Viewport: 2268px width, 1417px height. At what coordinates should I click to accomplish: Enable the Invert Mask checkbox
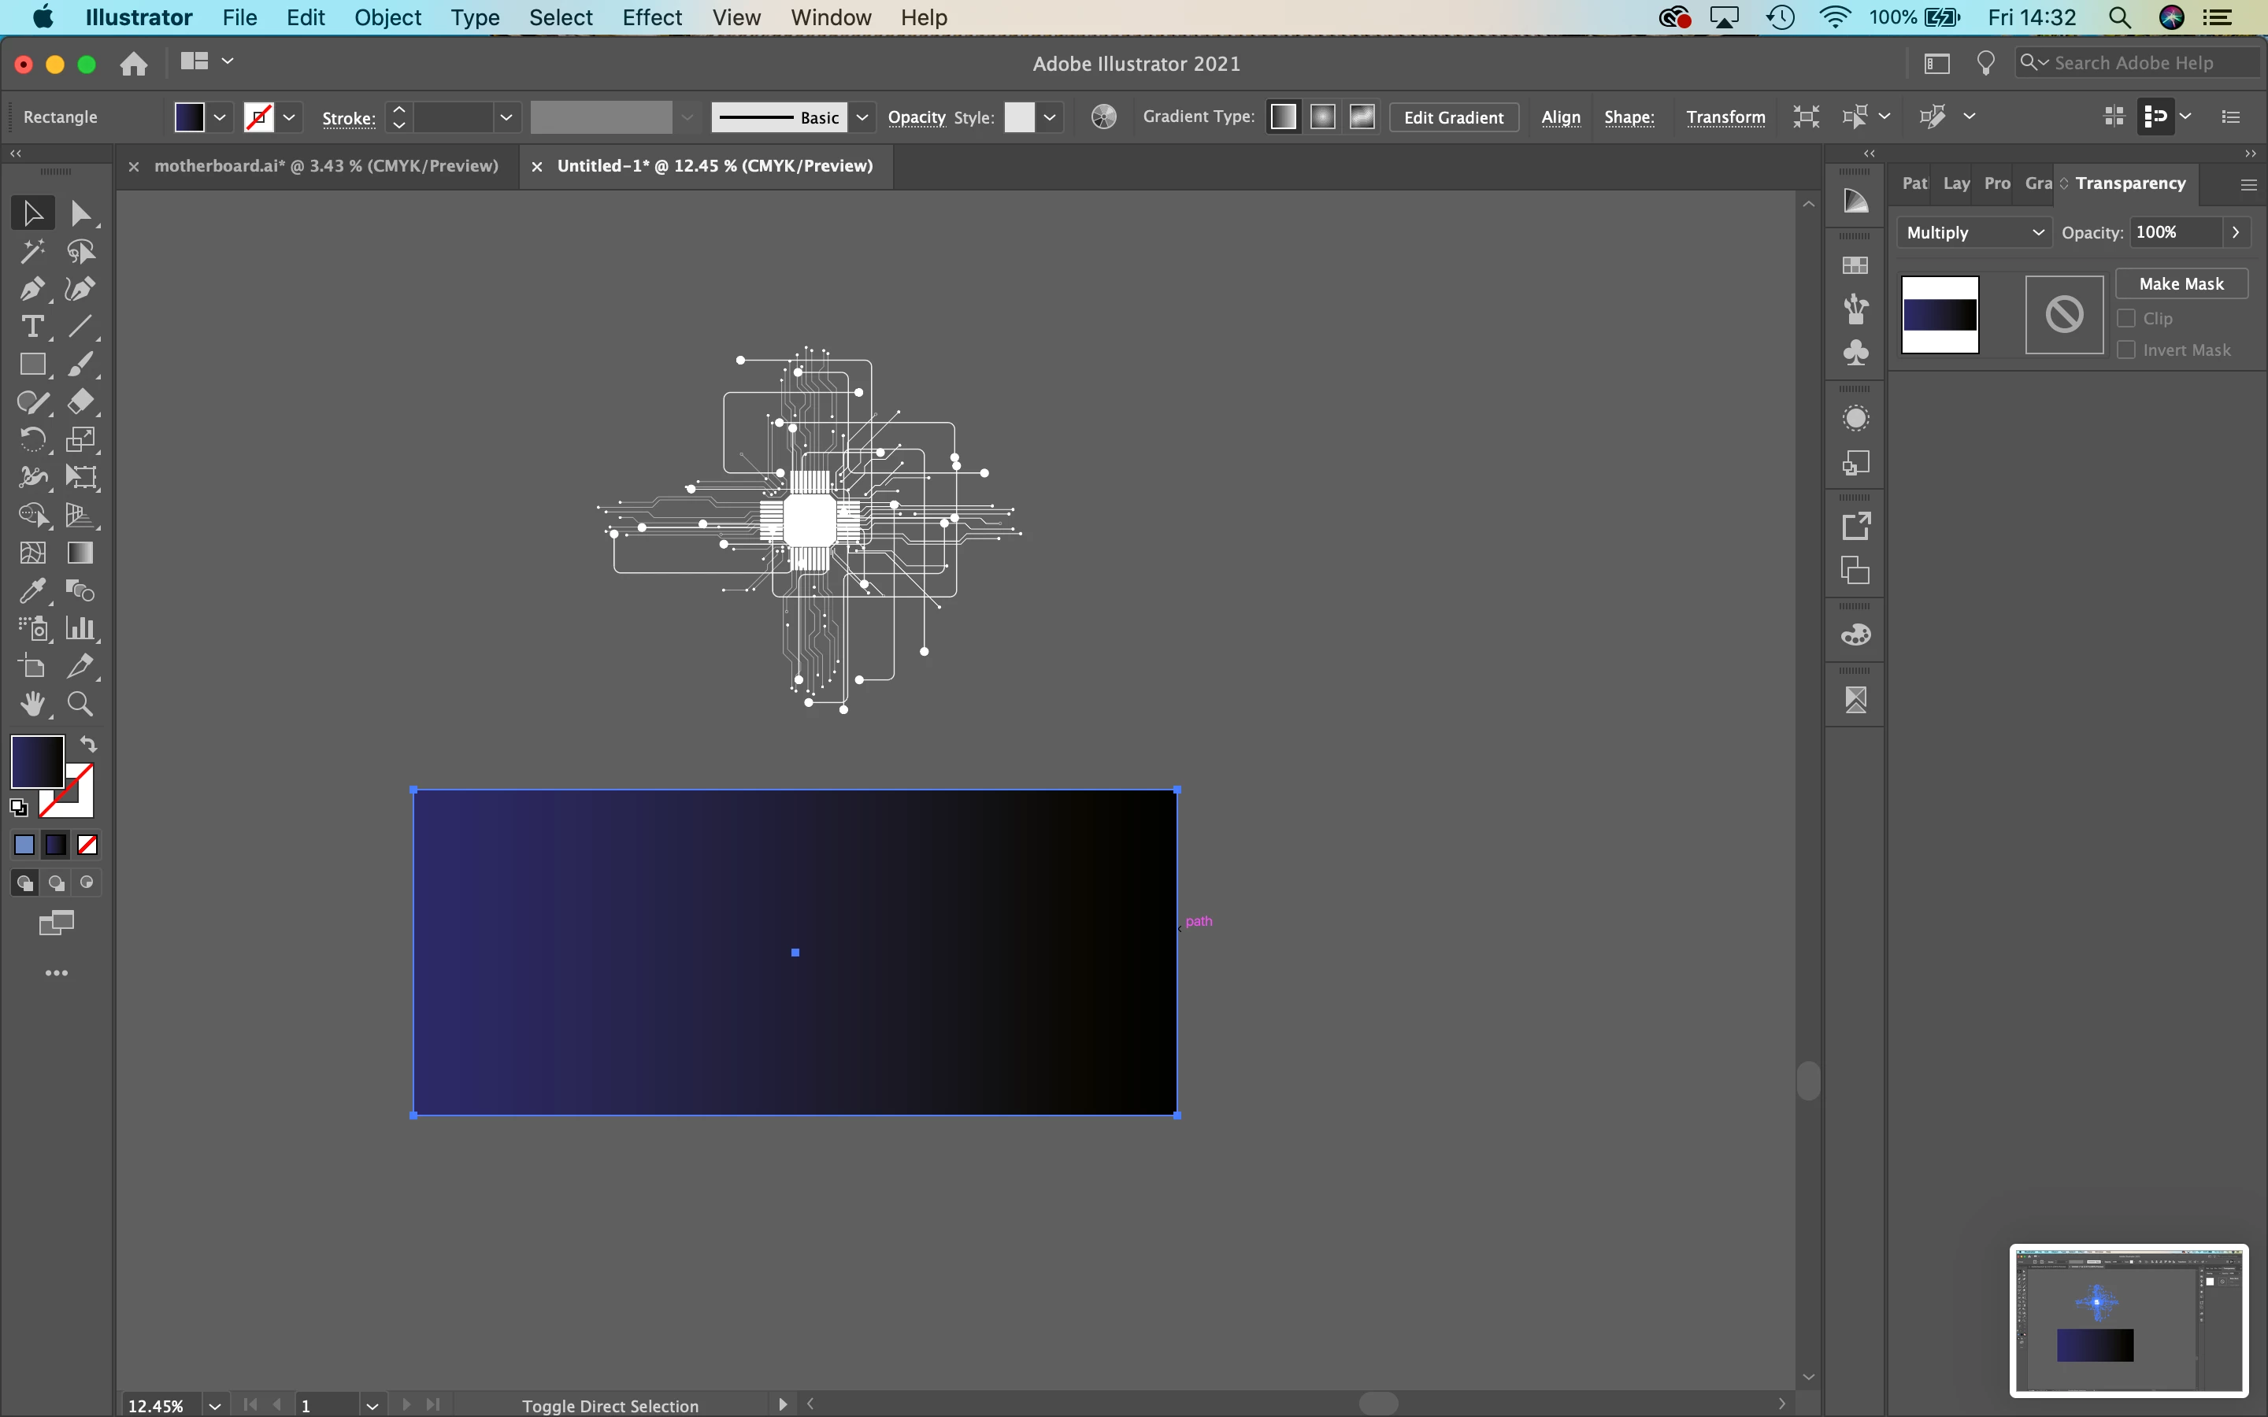click(2125, 350)
